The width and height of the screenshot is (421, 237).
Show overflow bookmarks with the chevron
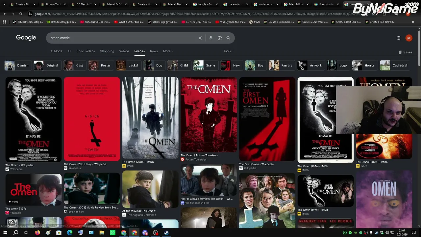tap(413, 22)
